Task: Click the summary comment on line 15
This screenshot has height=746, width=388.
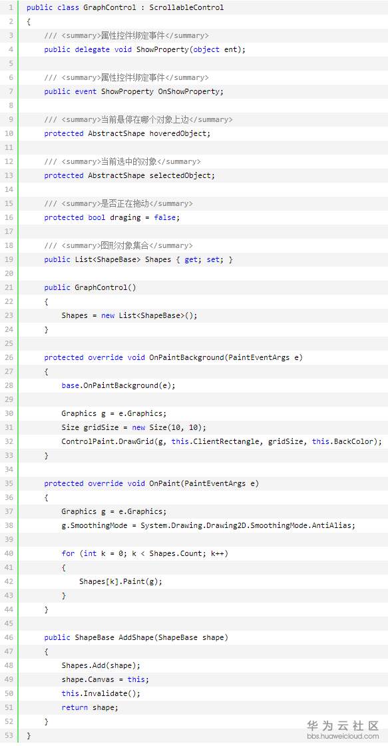Action: coord(118,203)
